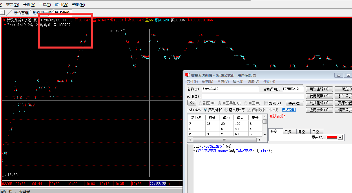Click the 快捷码 input field
The height and width of the screenshot is (193, 352).
[x=293, y=89]
